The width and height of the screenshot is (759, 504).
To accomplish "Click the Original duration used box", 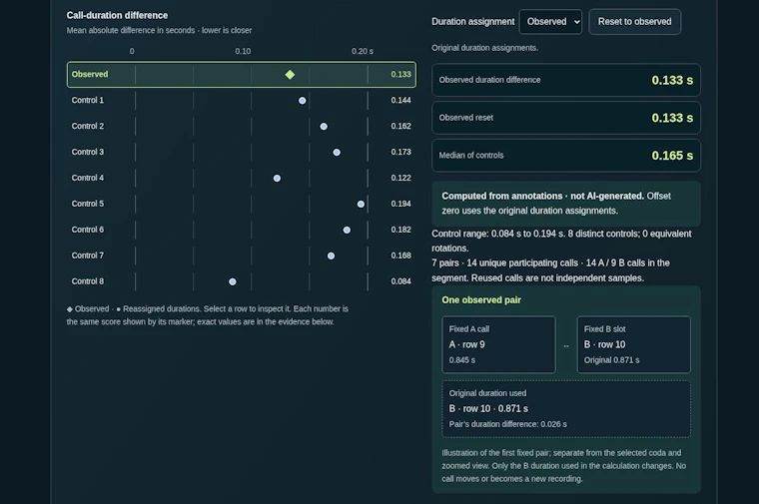I will click(x=566, y=409).
